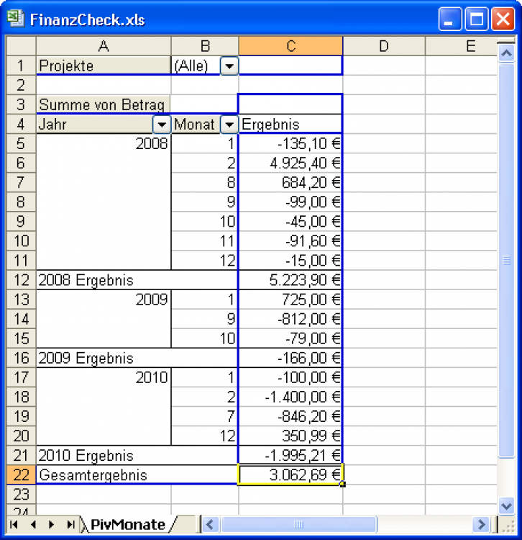Click horizontal scrollbar right arrow
The width and height of the screenshot is (522, 540).
pyautogui.click(x=482, y=524)
